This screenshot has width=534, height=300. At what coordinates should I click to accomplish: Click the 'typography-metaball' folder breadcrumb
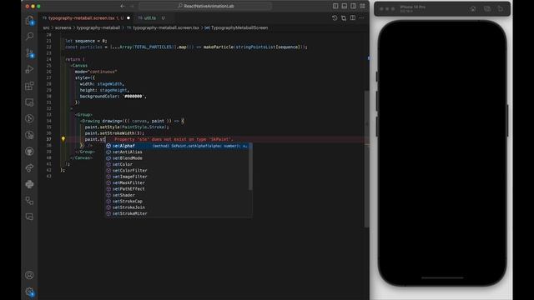pos(98,27)
